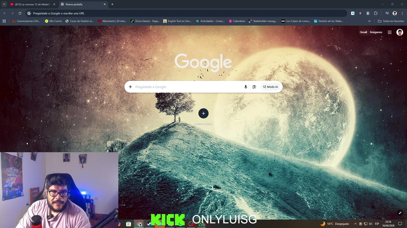Viewport: 407px width, 228px height.
Task: Expand hidden bookmarks with double chevron
Action: tap(369, 21)
